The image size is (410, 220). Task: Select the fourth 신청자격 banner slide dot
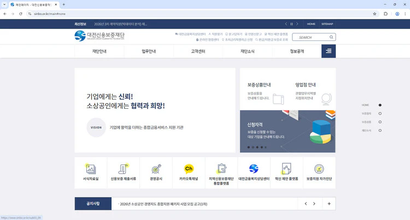(261, 147)
